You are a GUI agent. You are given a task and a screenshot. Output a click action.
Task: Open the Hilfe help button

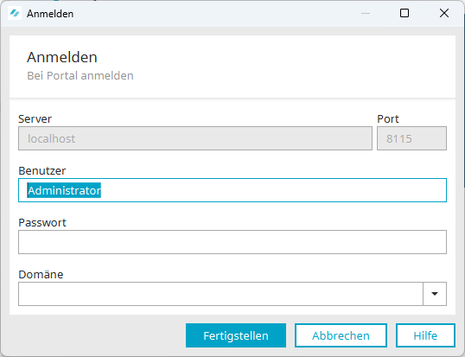click(425, 335)
